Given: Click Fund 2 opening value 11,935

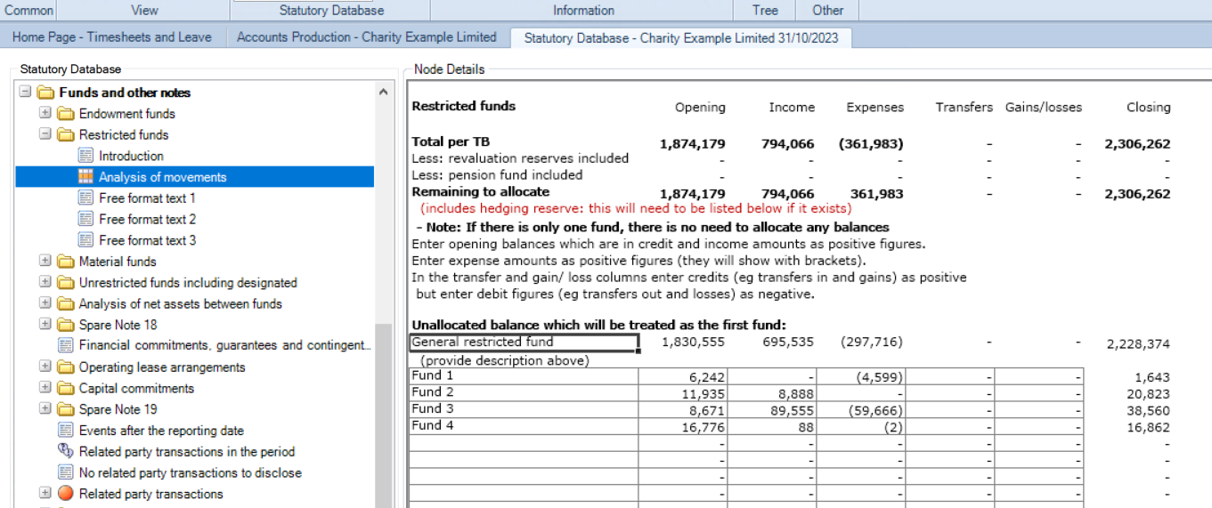Looking at the screenshot, I should pos(702,394).
